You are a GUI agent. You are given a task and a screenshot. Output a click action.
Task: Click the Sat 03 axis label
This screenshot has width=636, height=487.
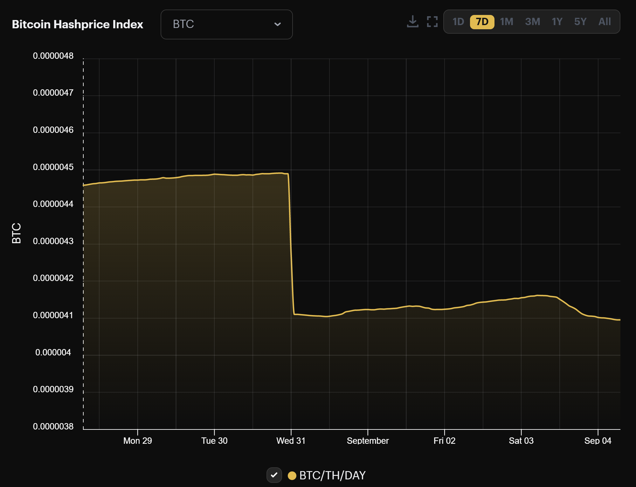[x=521, y=441]
